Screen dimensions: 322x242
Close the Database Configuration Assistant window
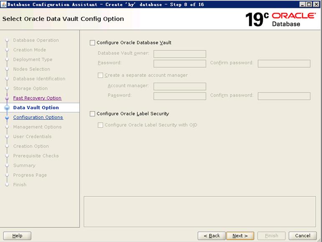point(317,4)
